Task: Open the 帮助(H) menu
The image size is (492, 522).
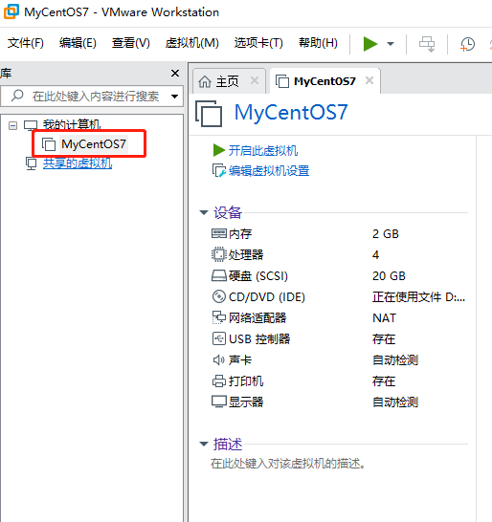Action: click(x=318, y=43)
